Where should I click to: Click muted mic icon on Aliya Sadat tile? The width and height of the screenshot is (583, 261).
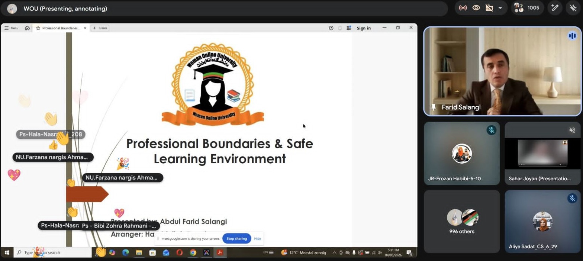point(572,198)
